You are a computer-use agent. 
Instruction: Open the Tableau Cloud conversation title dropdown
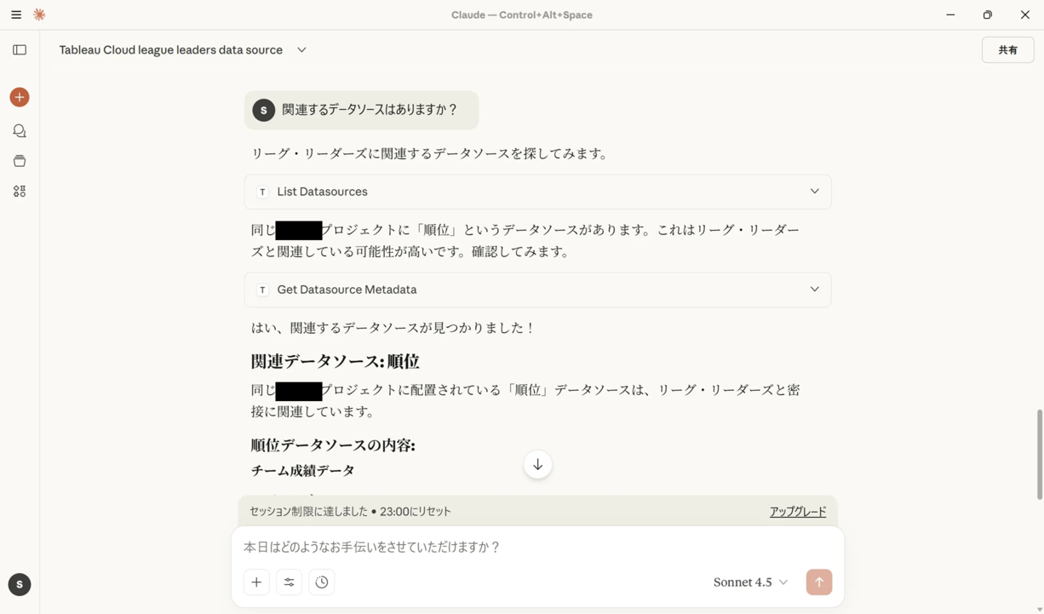pyautogui.click(x=301, y=49)
